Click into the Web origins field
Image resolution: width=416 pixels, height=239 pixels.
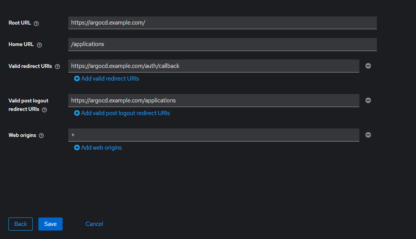(213, 135)
